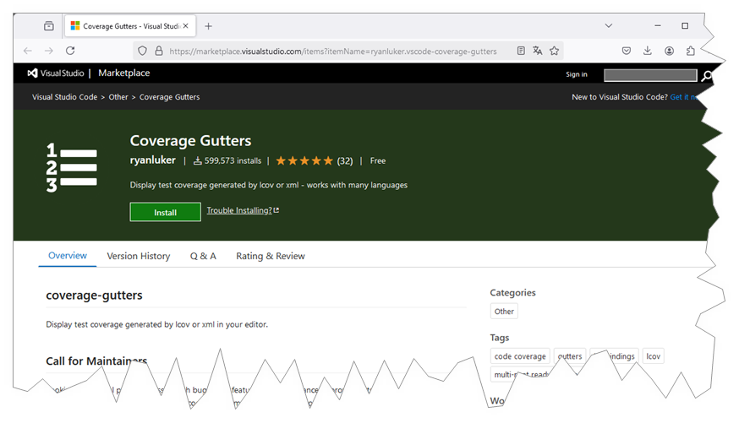Open the Q & A tab
Image resolution: width=739 pixels, height=423 pixels.
[203, 256]
